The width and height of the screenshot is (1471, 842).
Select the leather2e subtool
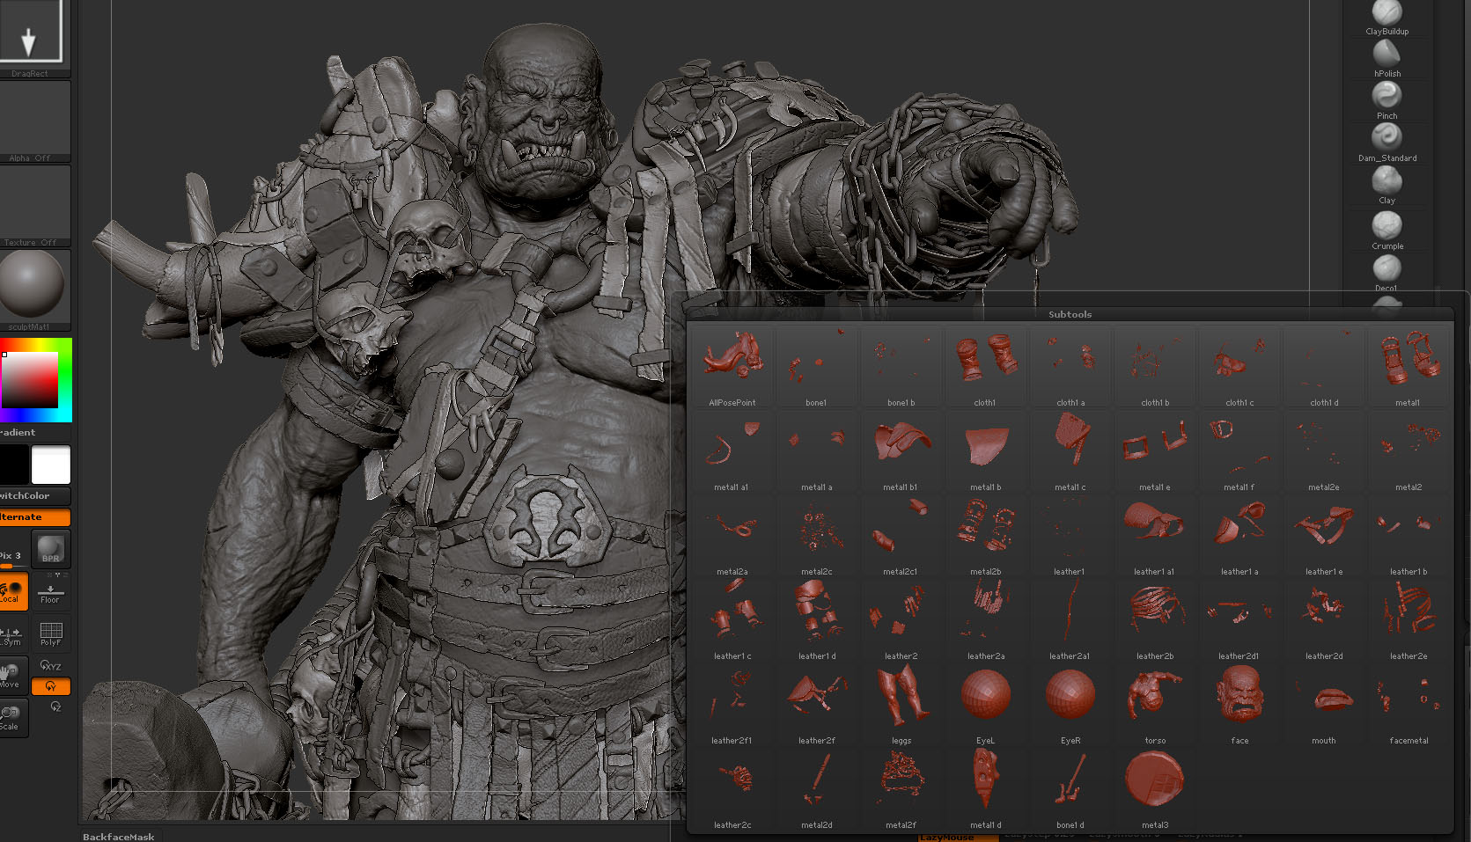click(1408, 620)
